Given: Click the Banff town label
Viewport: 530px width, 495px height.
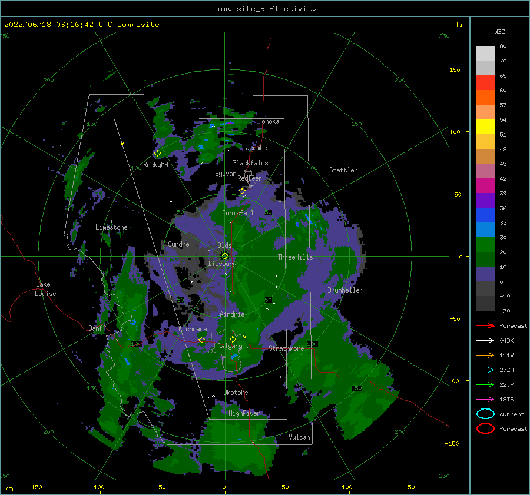Looking at the screenshot, I should [x=97, y=328].
